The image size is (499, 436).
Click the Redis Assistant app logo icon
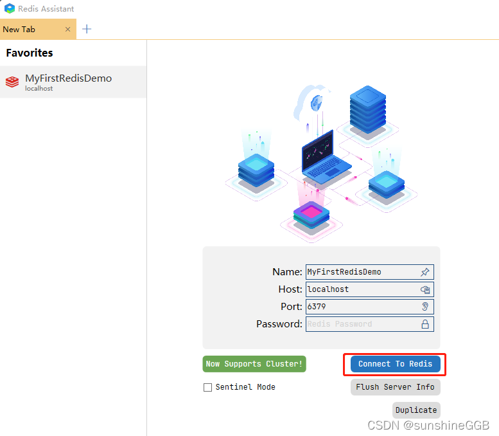[10, 8]
